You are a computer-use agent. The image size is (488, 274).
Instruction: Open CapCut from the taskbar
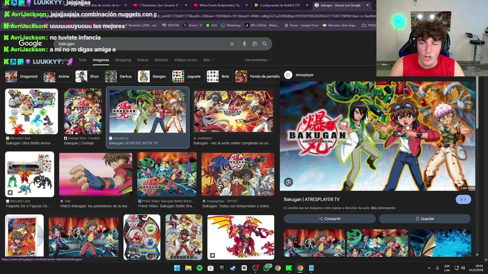pos(244,268)
